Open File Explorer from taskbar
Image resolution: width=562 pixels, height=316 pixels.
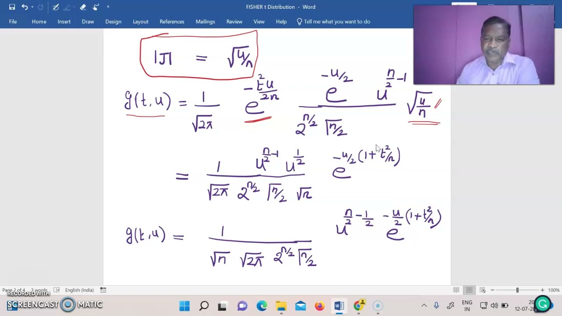pos(281,306)
